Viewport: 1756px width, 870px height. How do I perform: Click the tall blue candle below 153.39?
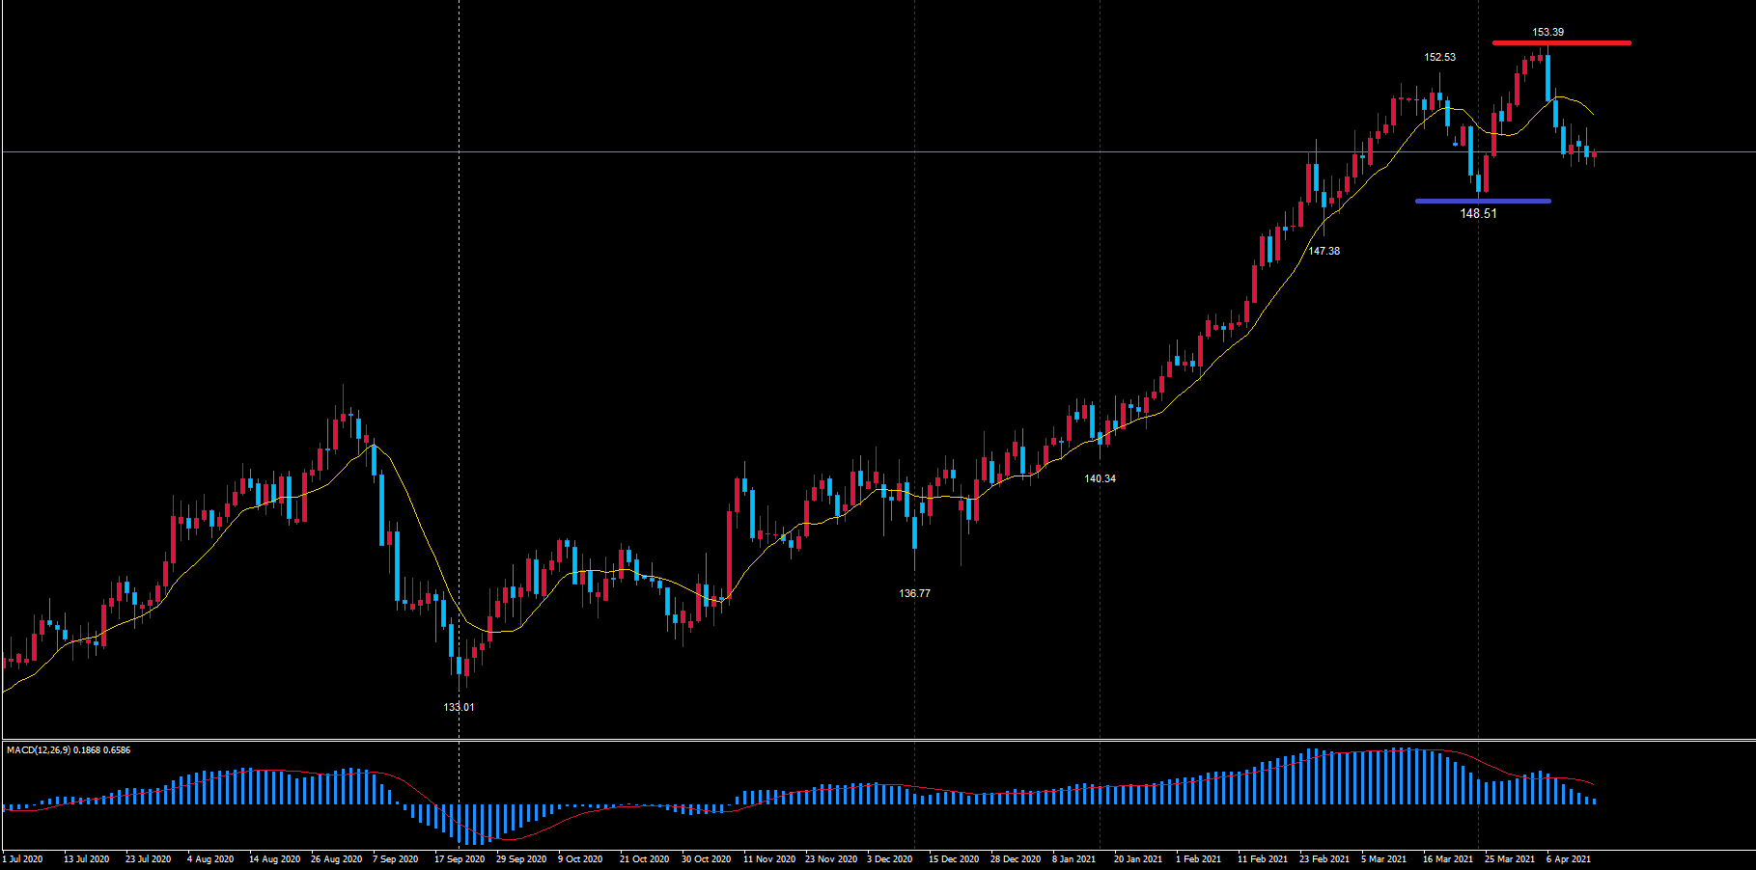1547,77
